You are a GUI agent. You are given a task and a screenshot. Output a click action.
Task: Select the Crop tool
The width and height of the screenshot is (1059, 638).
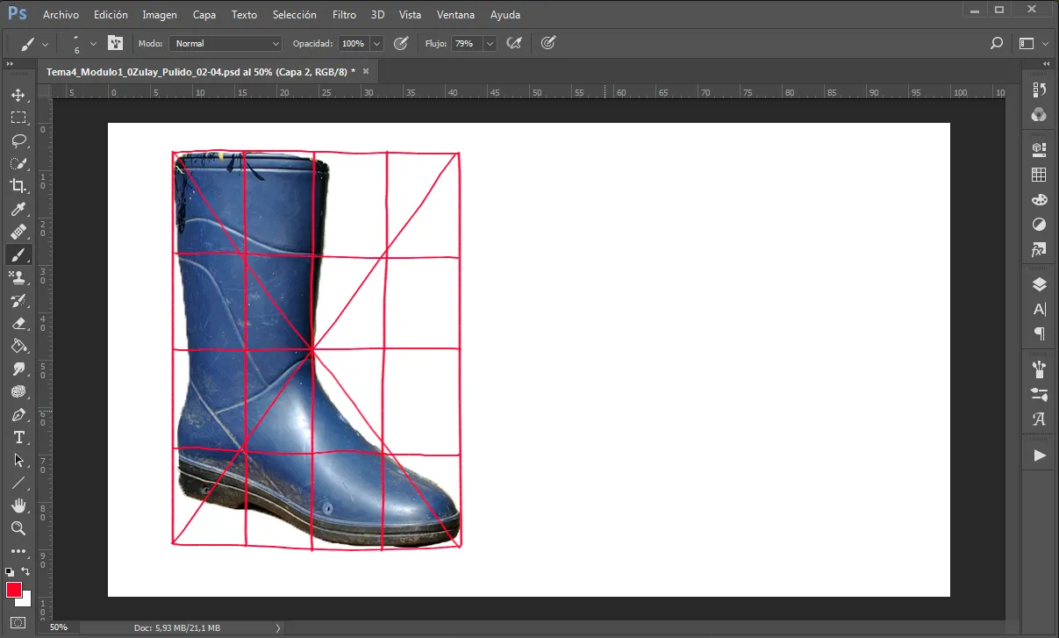click(x=18, y=186)
